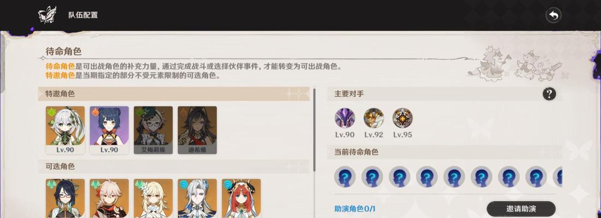Pick the Kazuha selectable character card
The width and height of the screenshot is (601, 218).
click(109, 198)
